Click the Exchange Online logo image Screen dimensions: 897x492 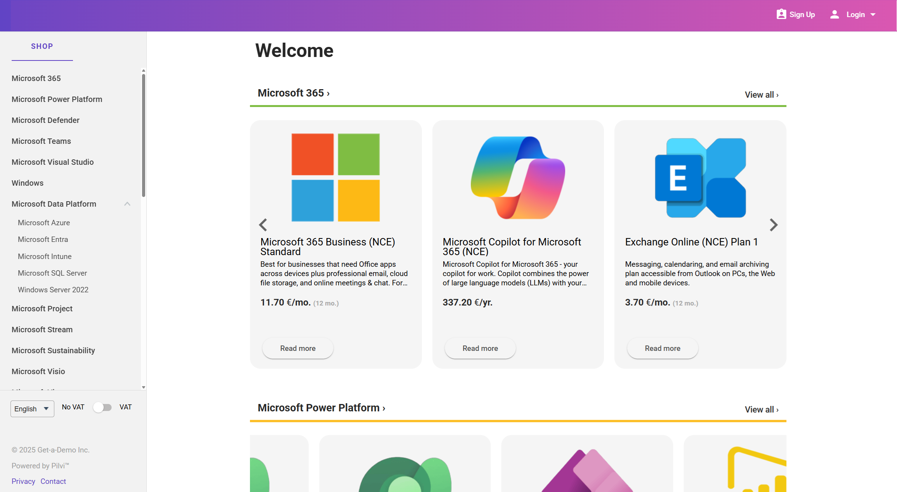tap(700, 178)
